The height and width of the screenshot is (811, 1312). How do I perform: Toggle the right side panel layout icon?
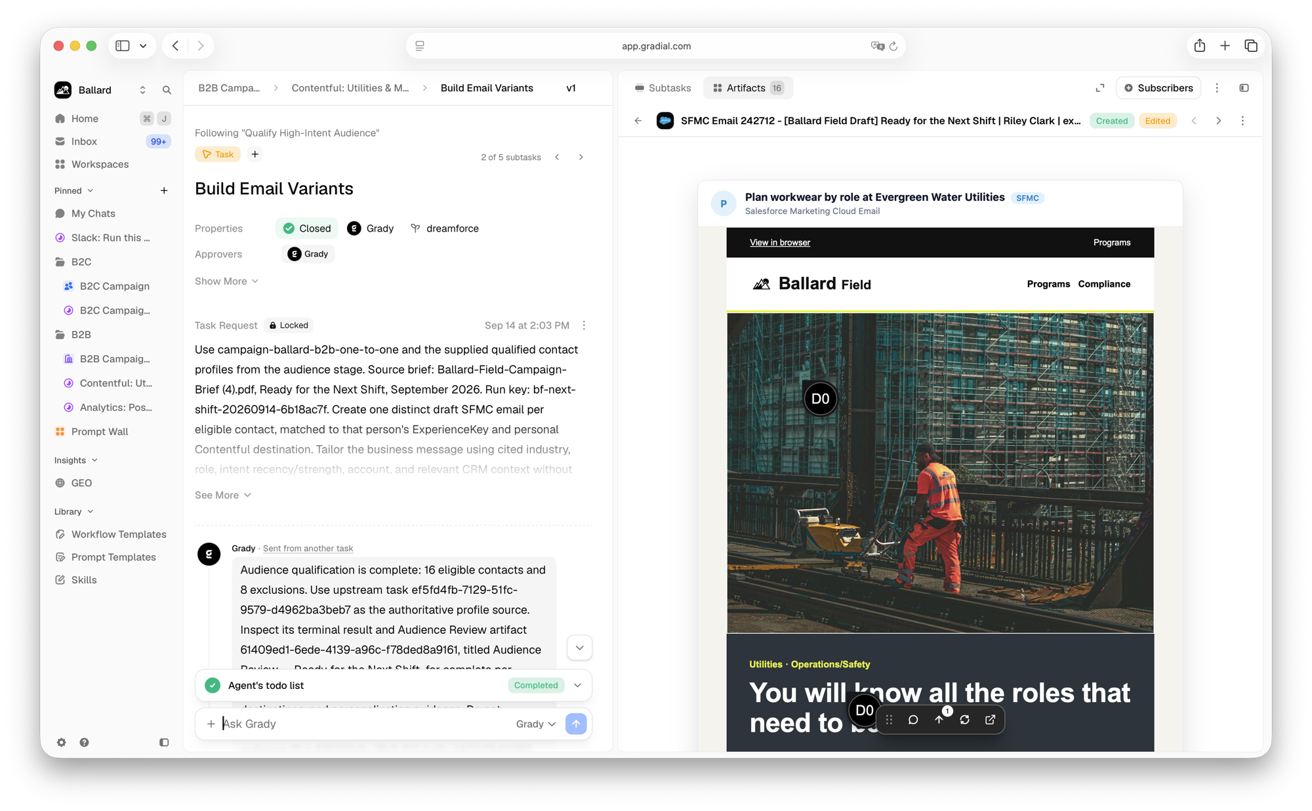tap(1244, 88)
